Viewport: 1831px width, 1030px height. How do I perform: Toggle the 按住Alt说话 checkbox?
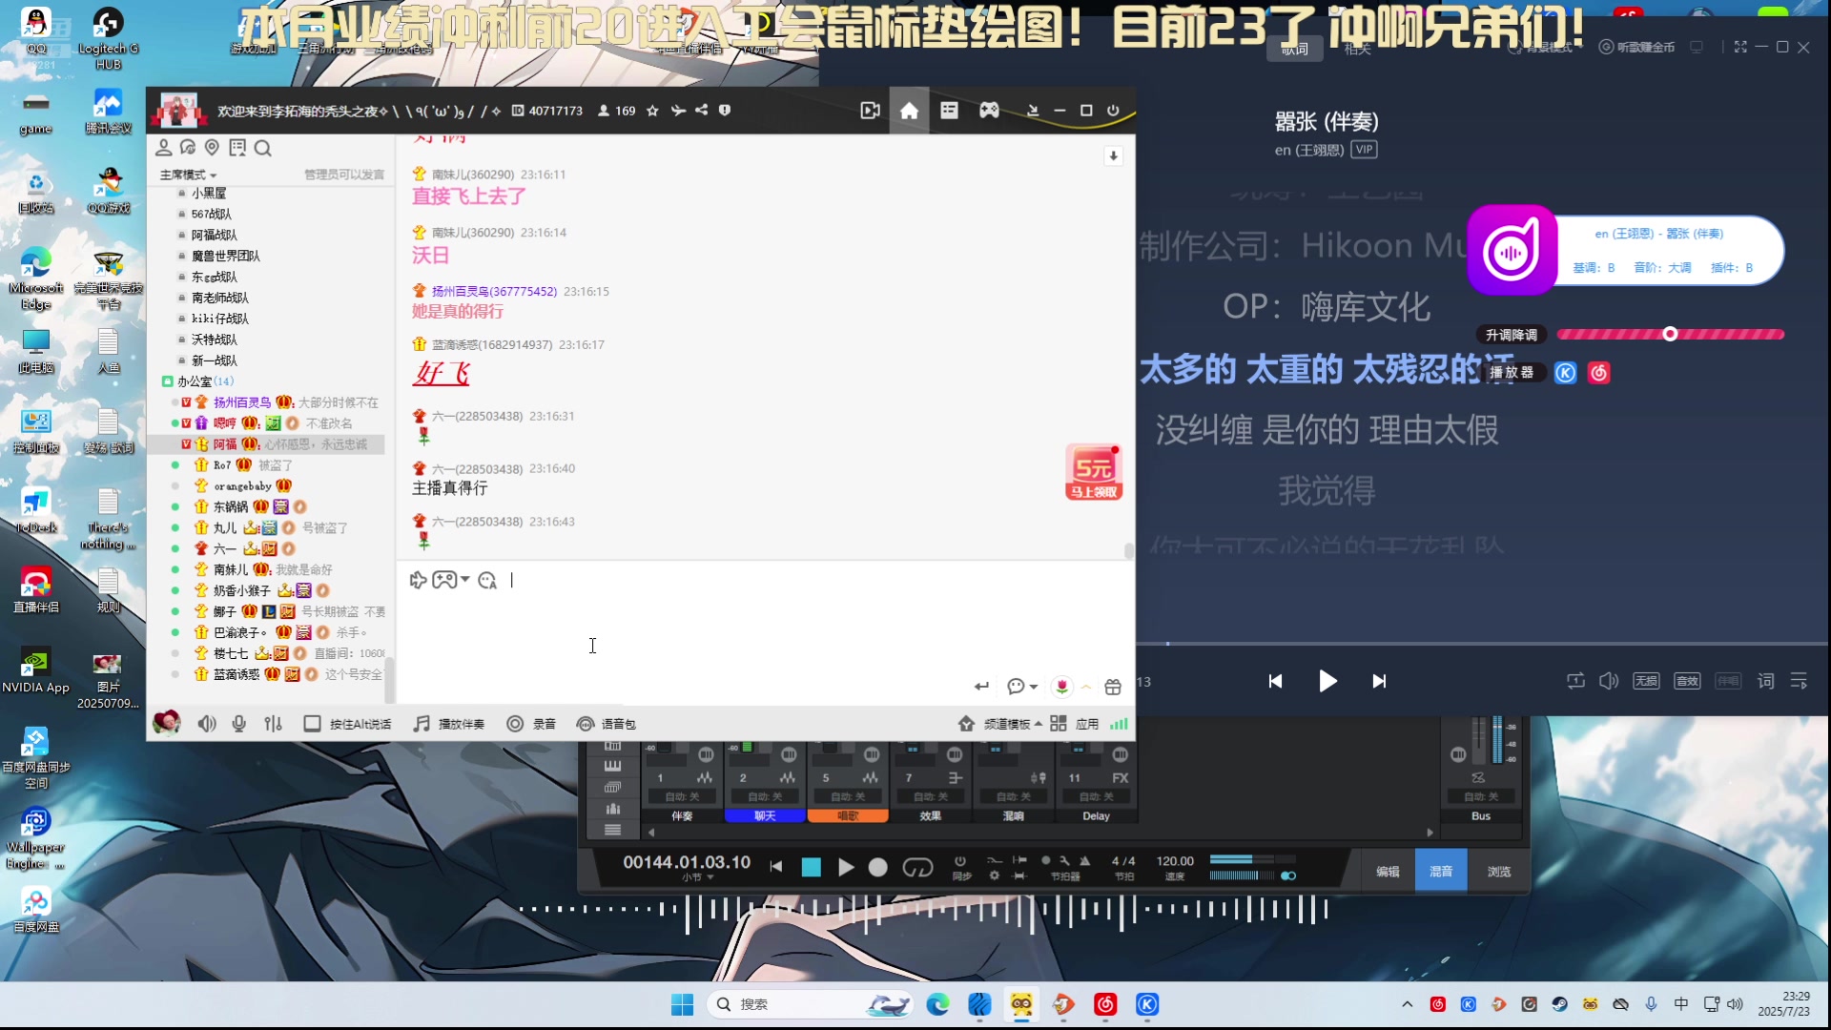[312, 724]
